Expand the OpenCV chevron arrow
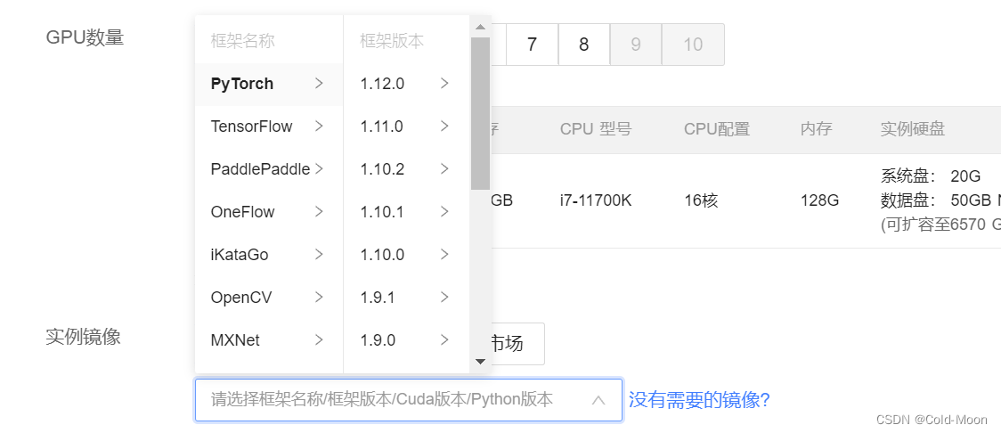The height and width of the screenshot is (433, 1001). coord(319,298)
